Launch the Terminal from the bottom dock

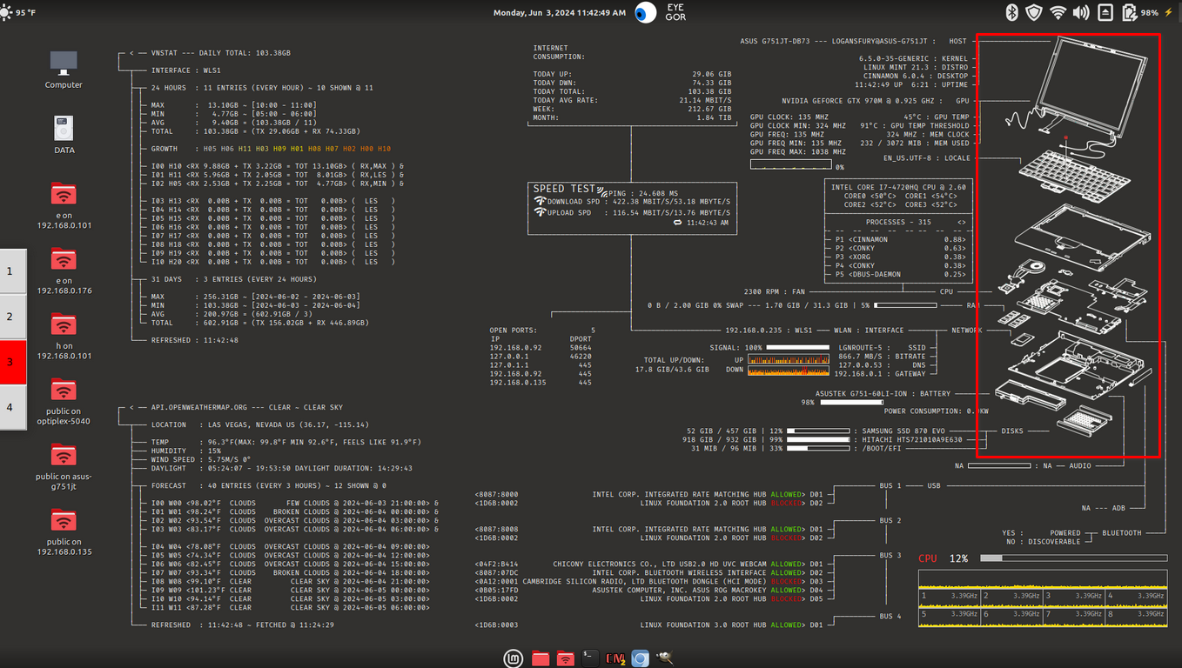pos(590,658)
